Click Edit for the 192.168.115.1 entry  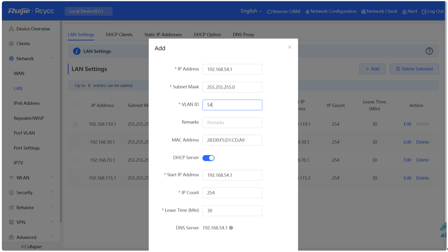[x=407, y=178]
